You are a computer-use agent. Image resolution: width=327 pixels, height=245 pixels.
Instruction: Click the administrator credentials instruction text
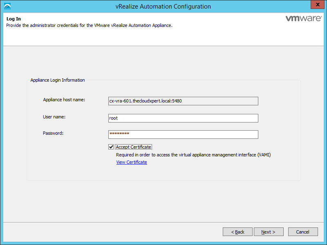89,25
